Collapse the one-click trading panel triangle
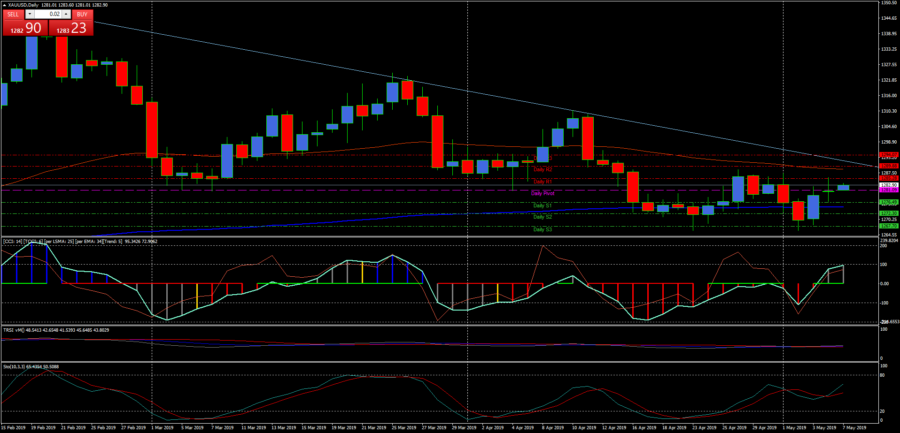This screenshot has height=433, width=900. pyautogui.click(x=4, y=5)
